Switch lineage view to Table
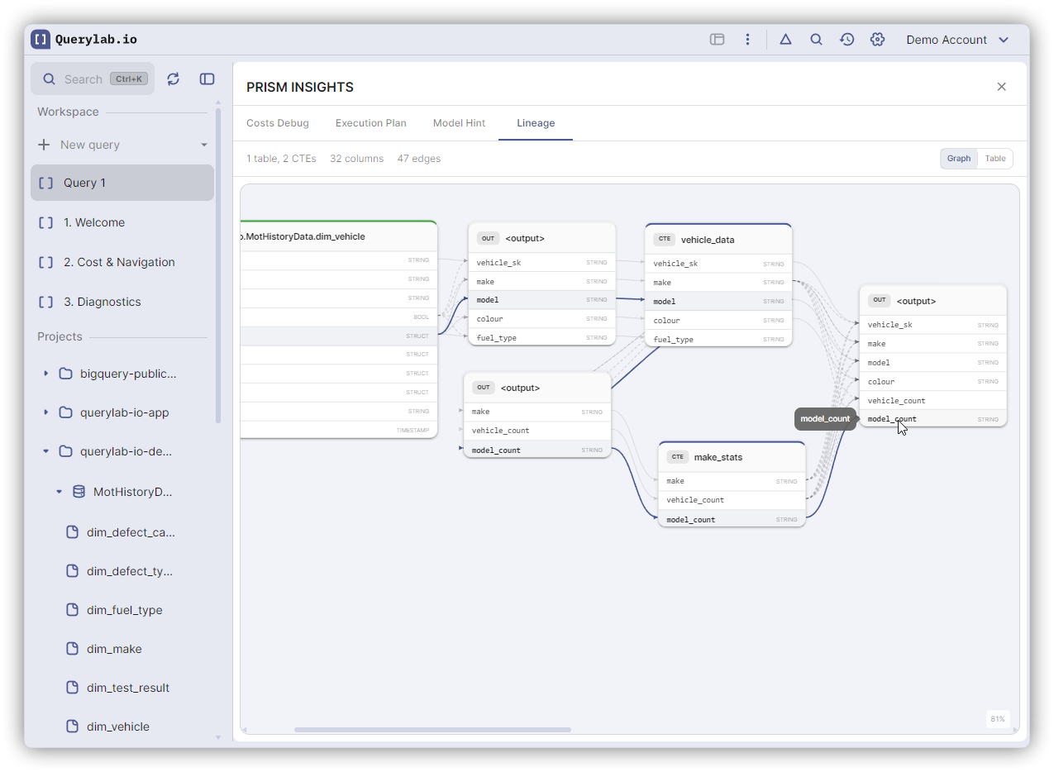 [995, 159]
